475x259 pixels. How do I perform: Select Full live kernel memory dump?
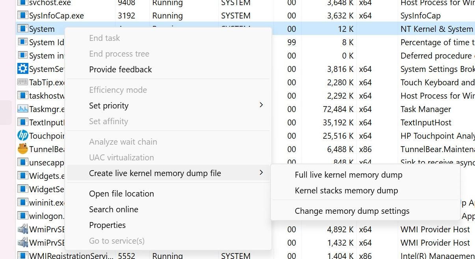(365, 175)
